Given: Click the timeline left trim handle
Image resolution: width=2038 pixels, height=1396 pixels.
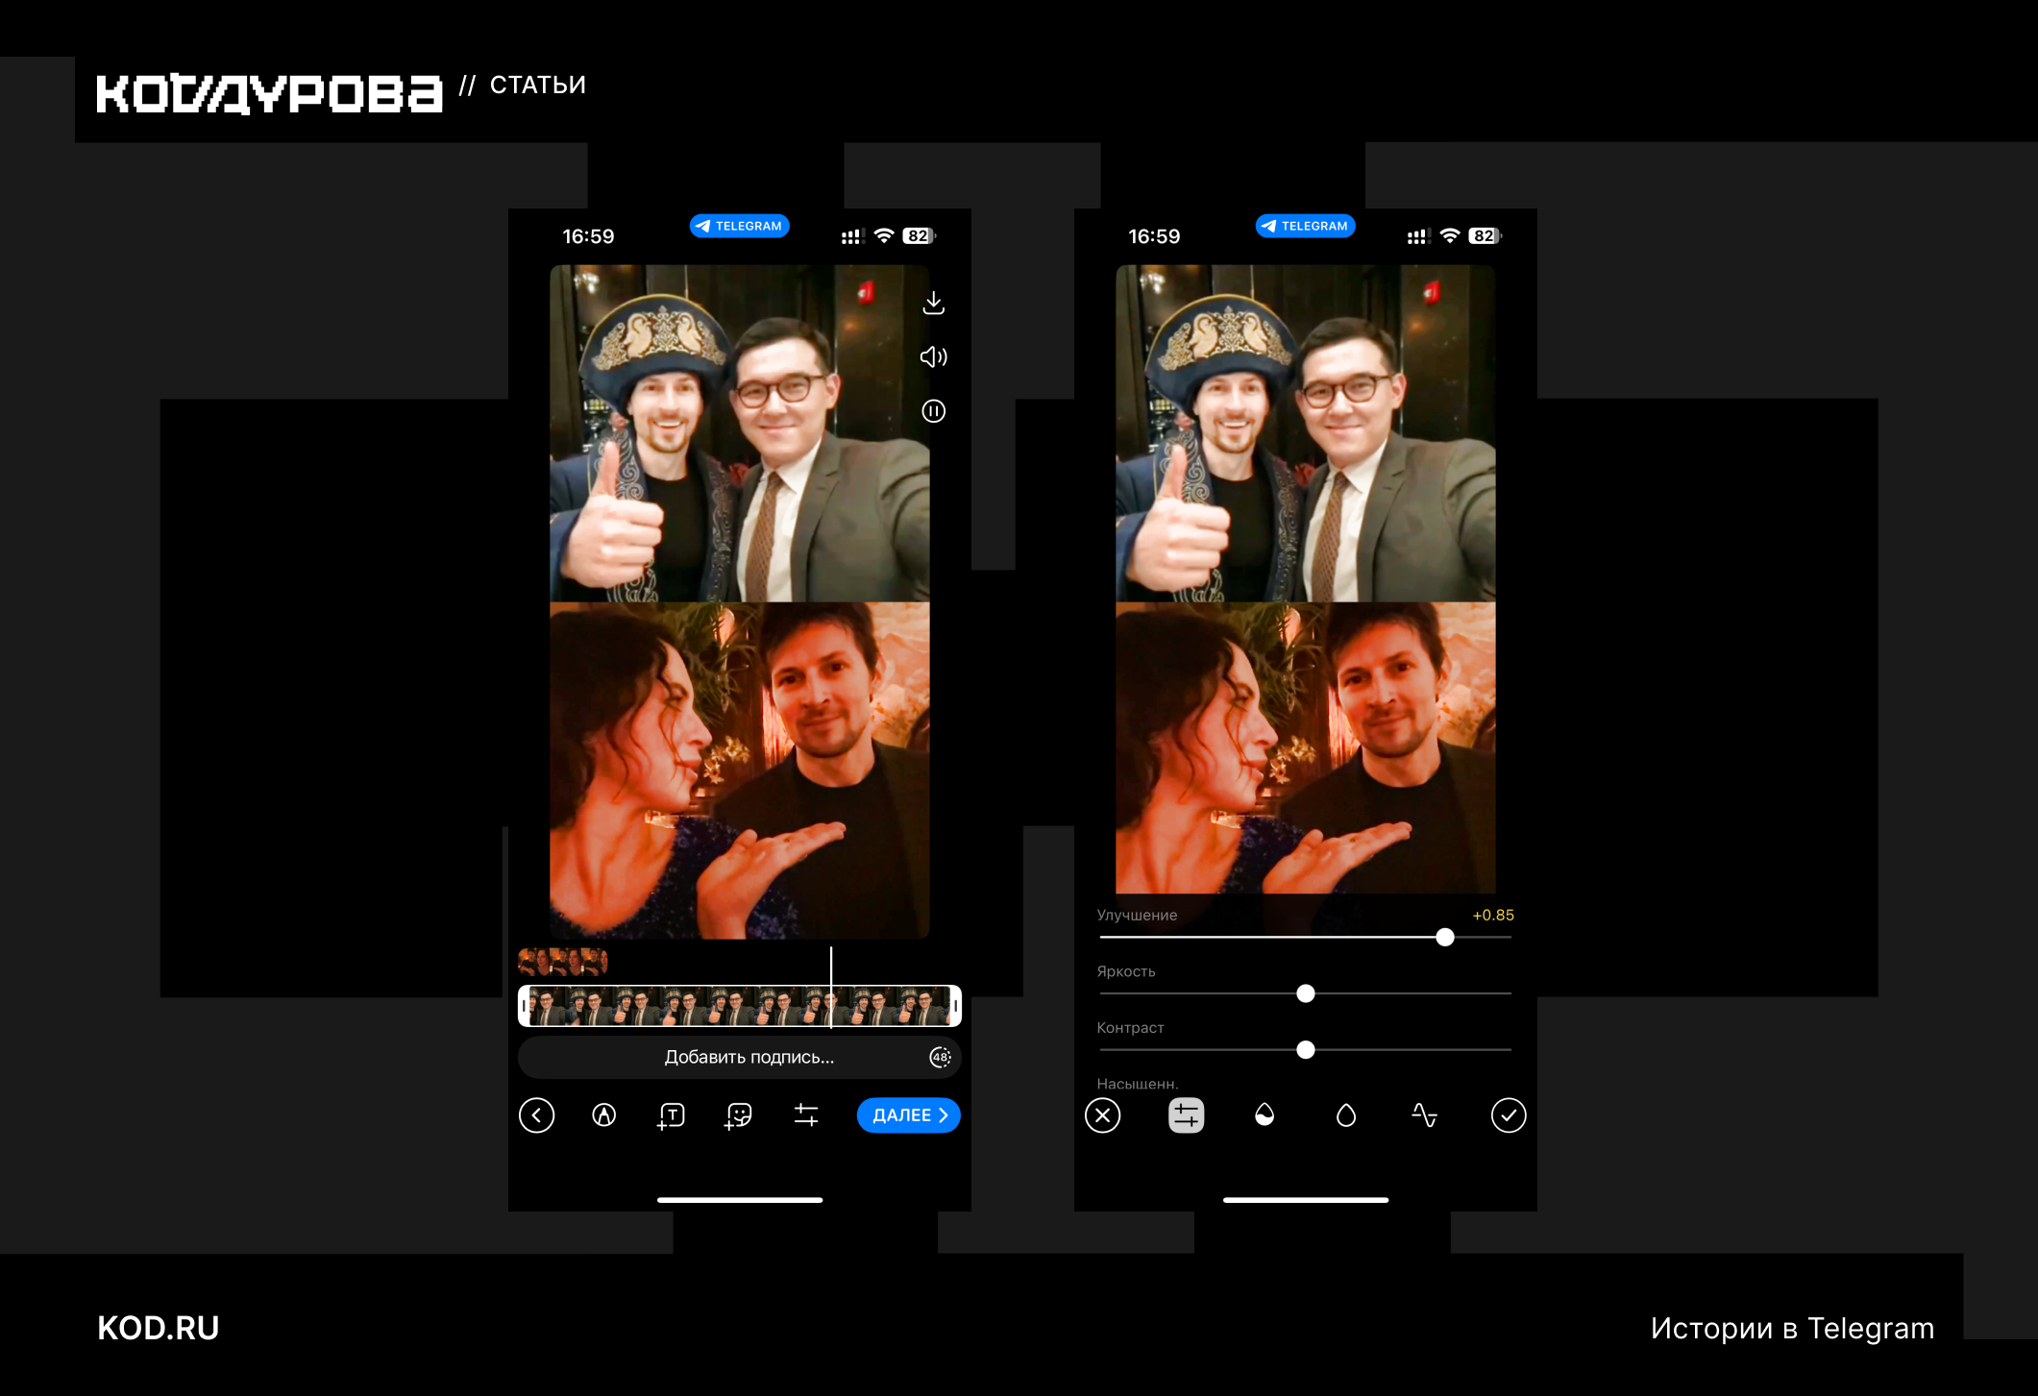Looking at the screenshot, I should click(x=524, y=1006).
